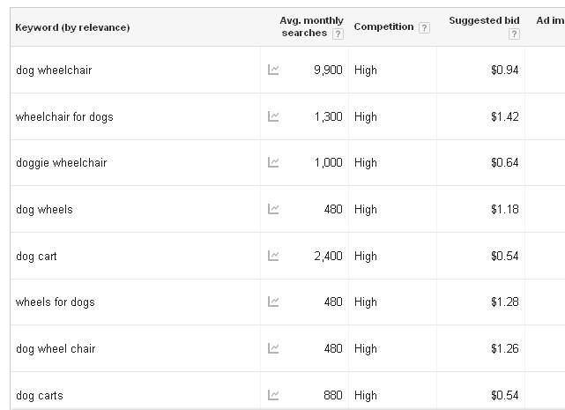The height and width of the screenshot is (410, 565).
Task: Click help question mark beside Competition
Action: point(424,27)
